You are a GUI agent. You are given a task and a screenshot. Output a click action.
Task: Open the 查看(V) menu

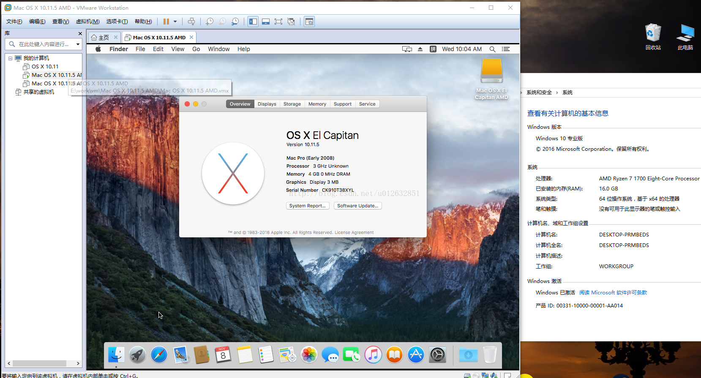pyautogui.click(x=60, y=22)
